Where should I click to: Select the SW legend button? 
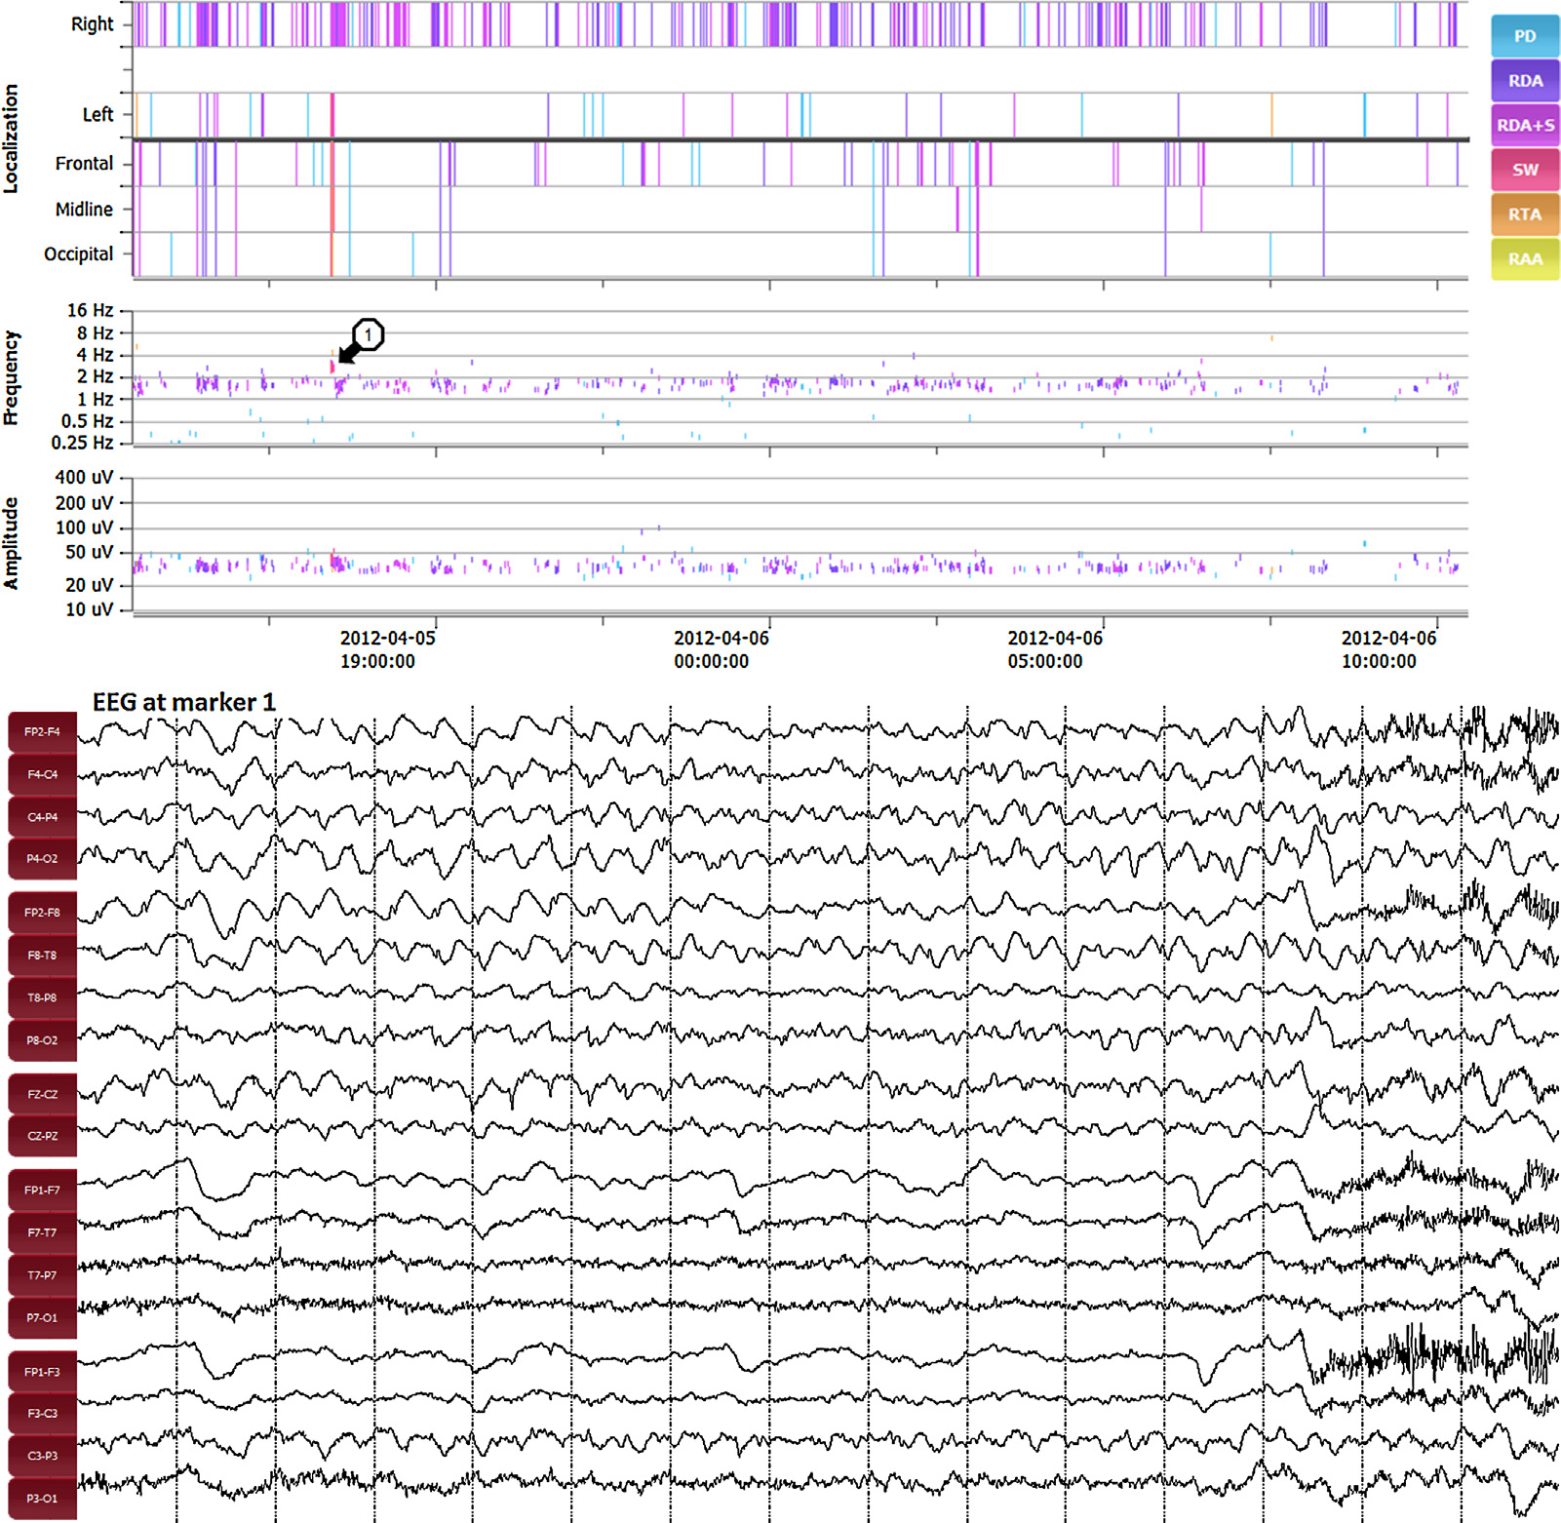tap(1524, 170)
